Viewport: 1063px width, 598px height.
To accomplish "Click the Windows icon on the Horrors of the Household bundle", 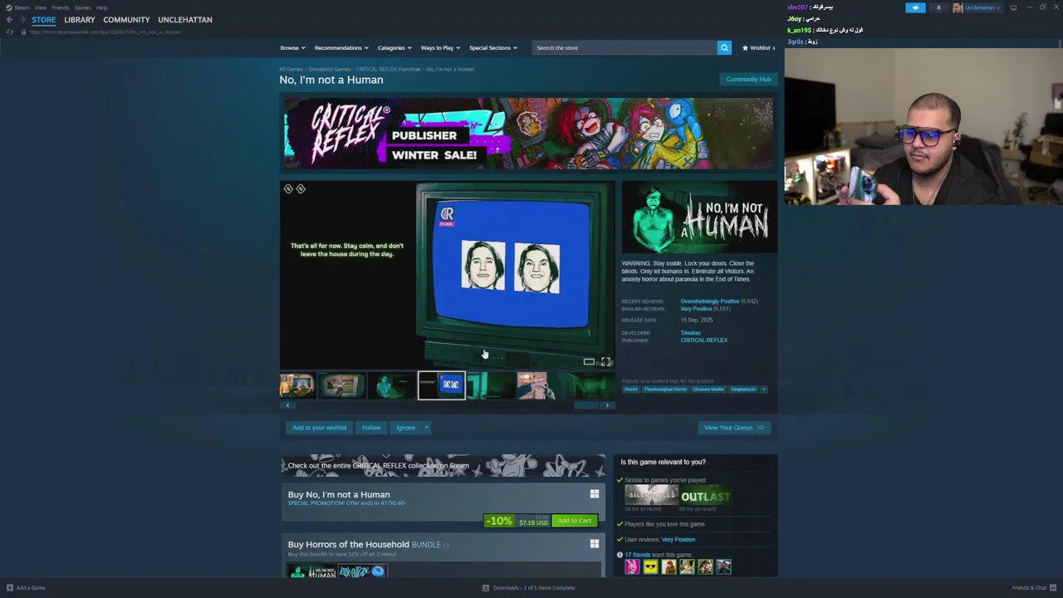I will coord(595,544).
